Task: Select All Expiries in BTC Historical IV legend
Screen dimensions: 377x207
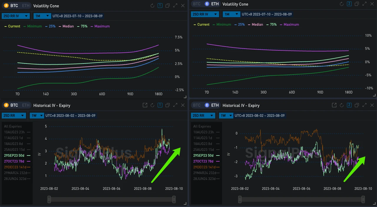Action: click(13, 126)
